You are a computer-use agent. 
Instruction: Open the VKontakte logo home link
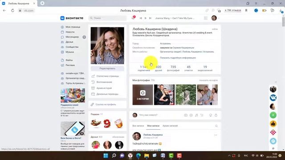72,18
